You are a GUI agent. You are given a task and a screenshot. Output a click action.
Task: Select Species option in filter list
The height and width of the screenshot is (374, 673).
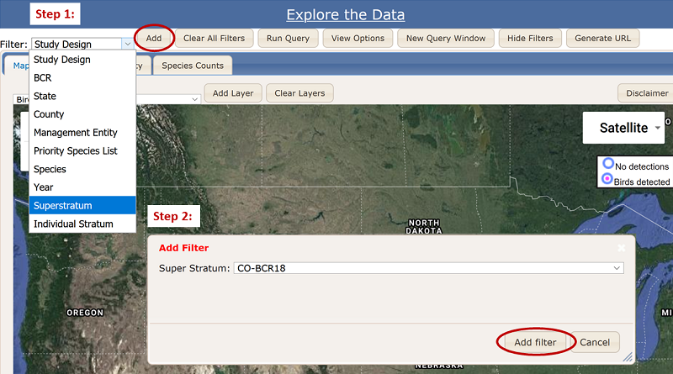(x=82, y=169)
